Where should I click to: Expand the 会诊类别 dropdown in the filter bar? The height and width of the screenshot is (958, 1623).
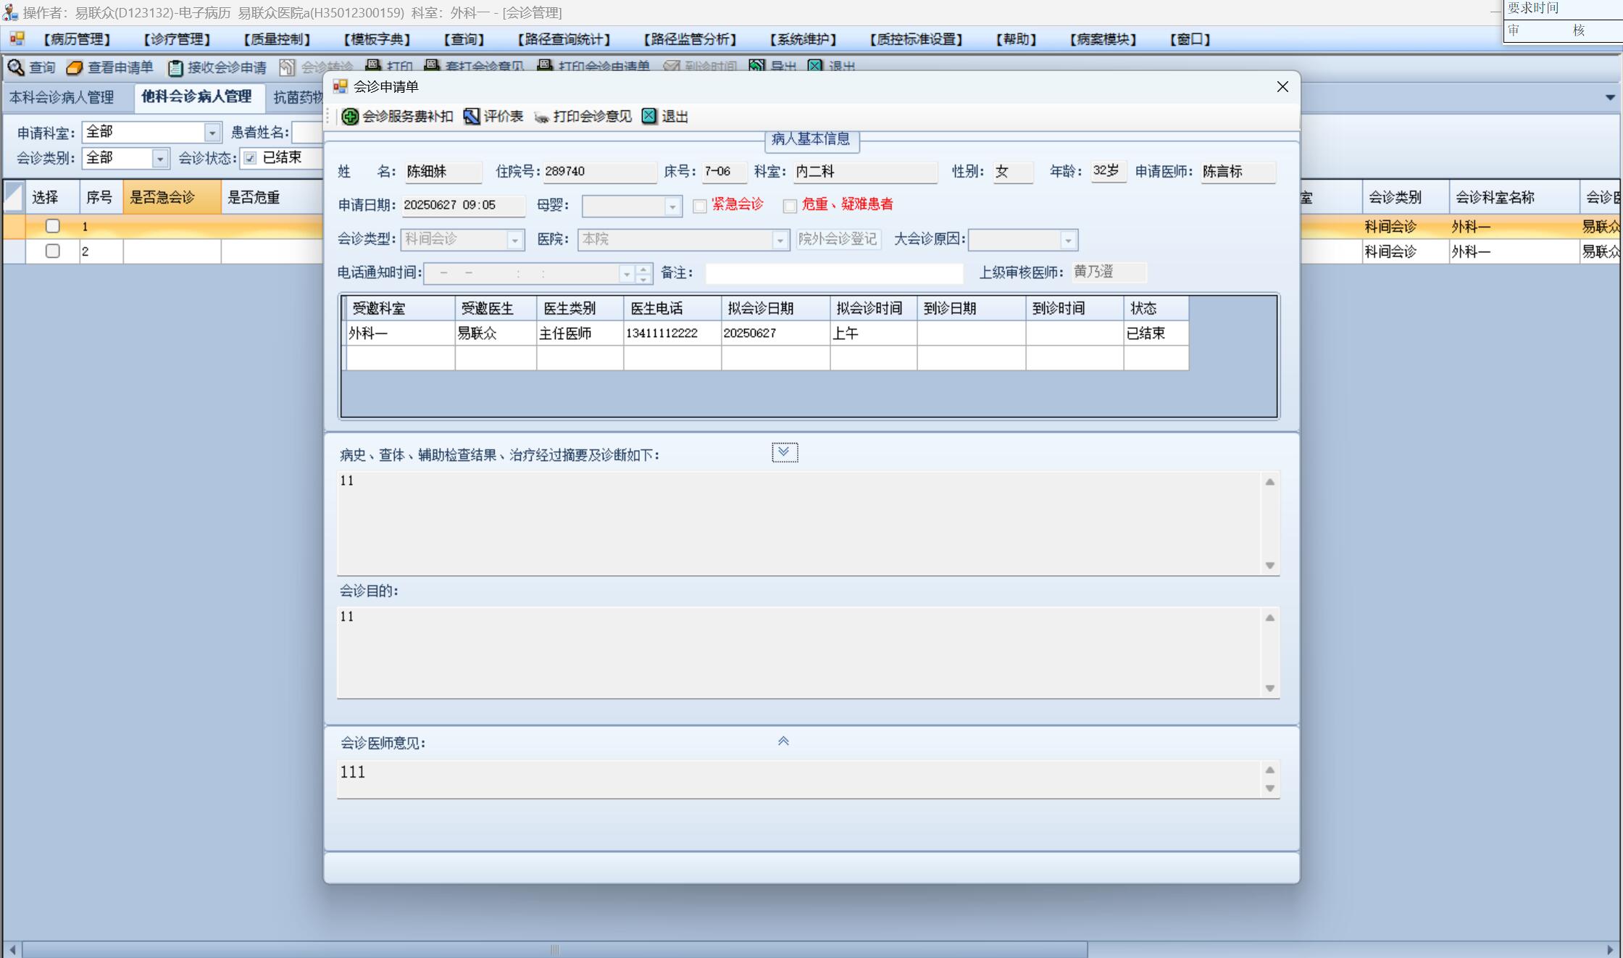tap(160, 158)
